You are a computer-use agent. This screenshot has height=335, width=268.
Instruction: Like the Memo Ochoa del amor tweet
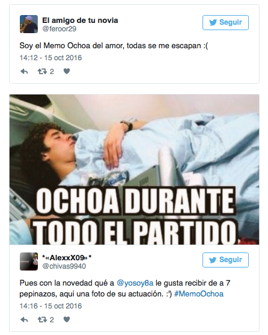(67, 71)
